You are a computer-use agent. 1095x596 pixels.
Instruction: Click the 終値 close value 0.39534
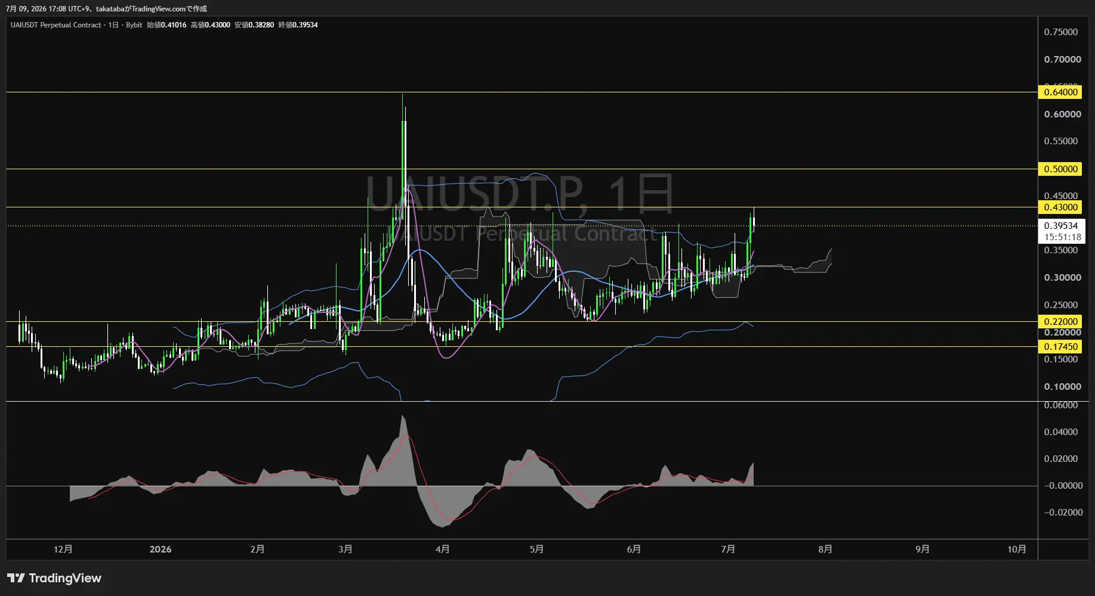[305, 25]
